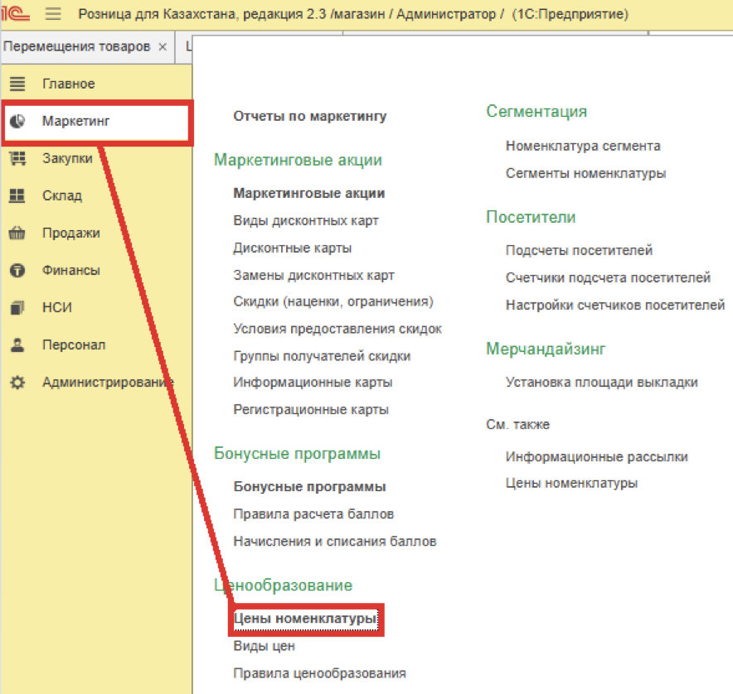
Task: Close the Перемещения товаров tab
Action: pyautogui.click(x=163, y=46)
